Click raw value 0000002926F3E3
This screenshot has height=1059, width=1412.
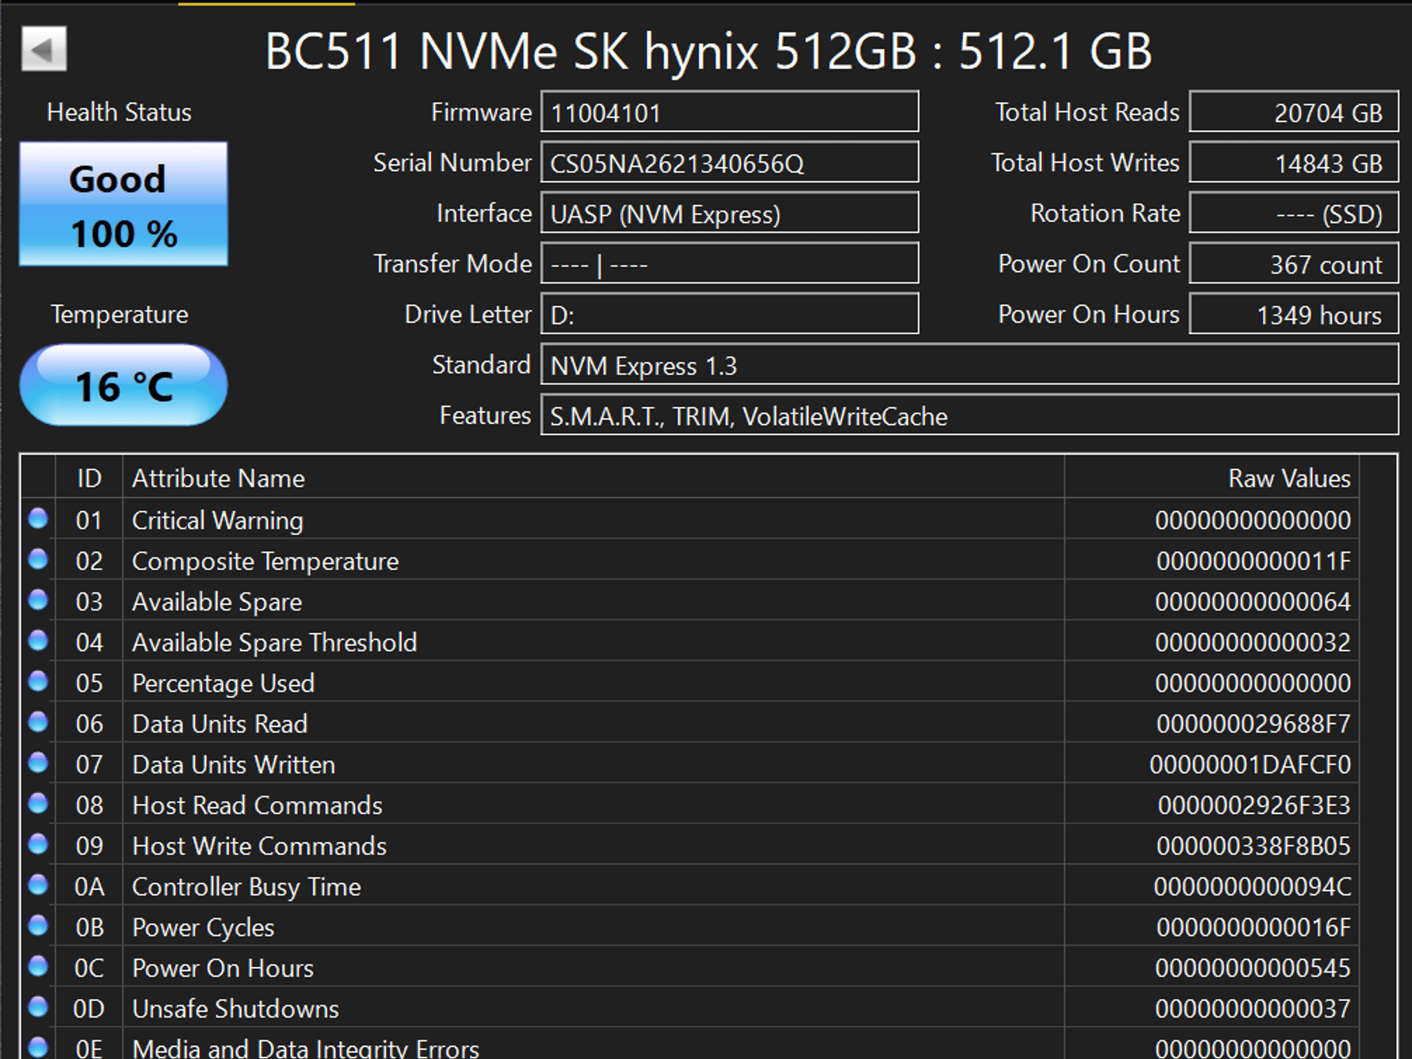(x=1254, y=805)
